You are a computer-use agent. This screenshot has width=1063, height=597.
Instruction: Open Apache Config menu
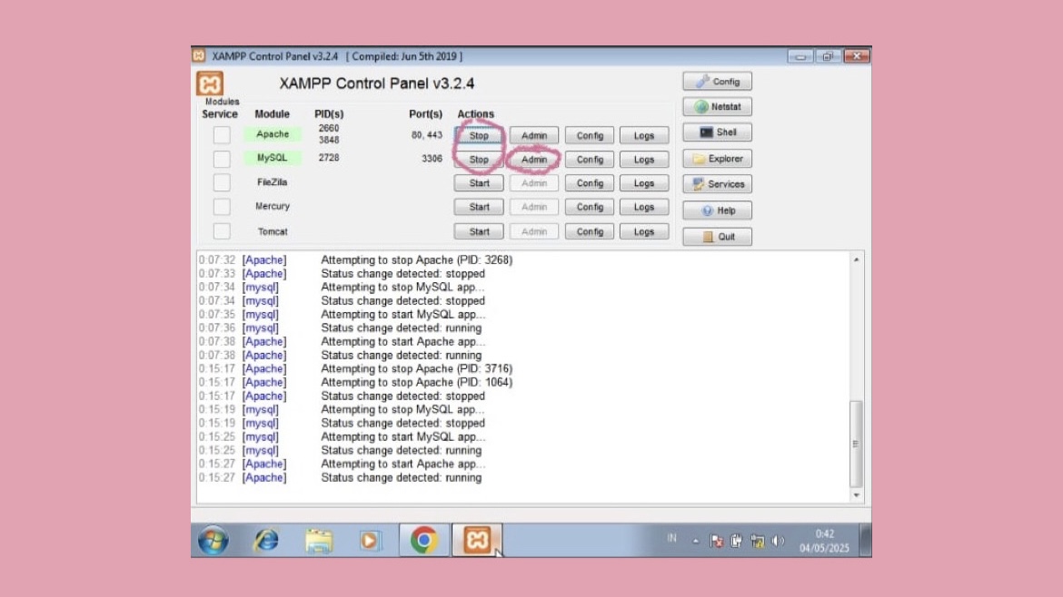tap(590, 135)
